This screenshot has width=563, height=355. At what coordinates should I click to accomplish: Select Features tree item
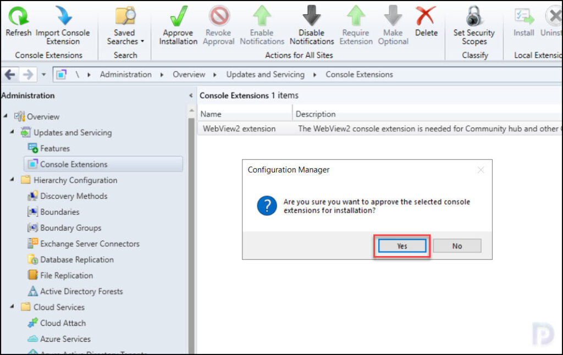(55, 148)
